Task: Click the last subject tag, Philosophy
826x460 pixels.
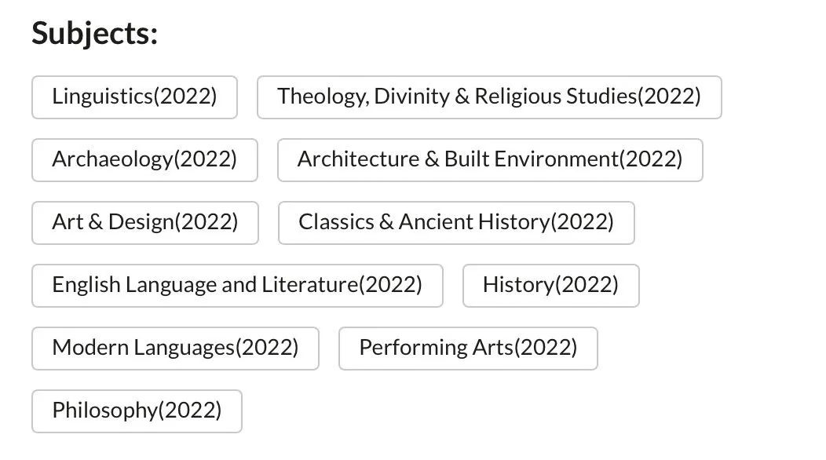Action: (x=137, y=411)
